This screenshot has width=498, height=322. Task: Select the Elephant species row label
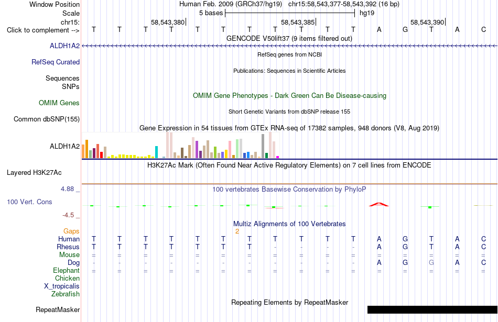66,271
